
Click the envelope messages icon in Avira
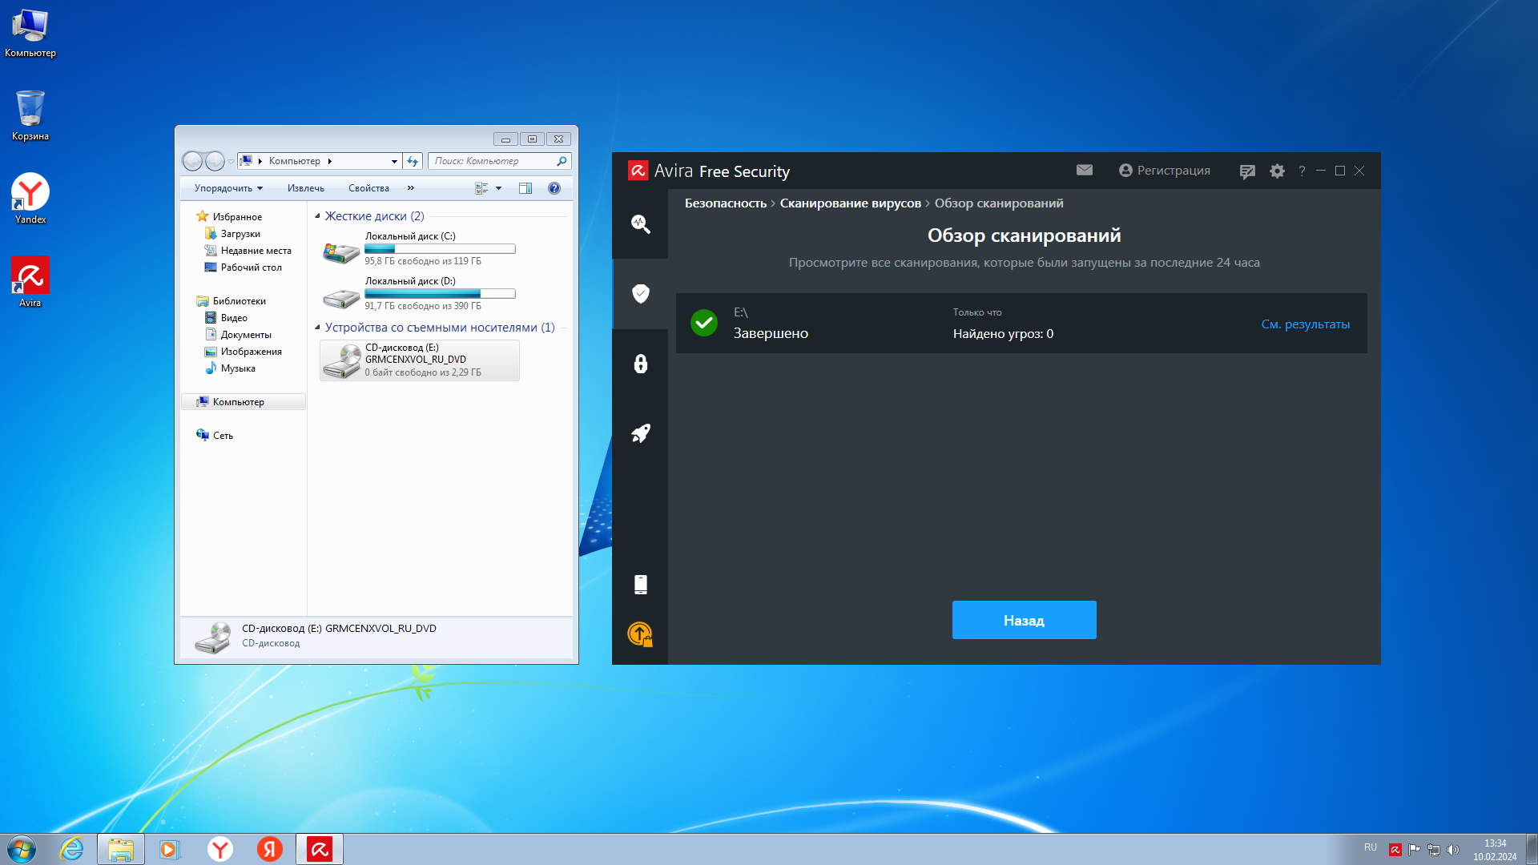[x=1084, y=170]
